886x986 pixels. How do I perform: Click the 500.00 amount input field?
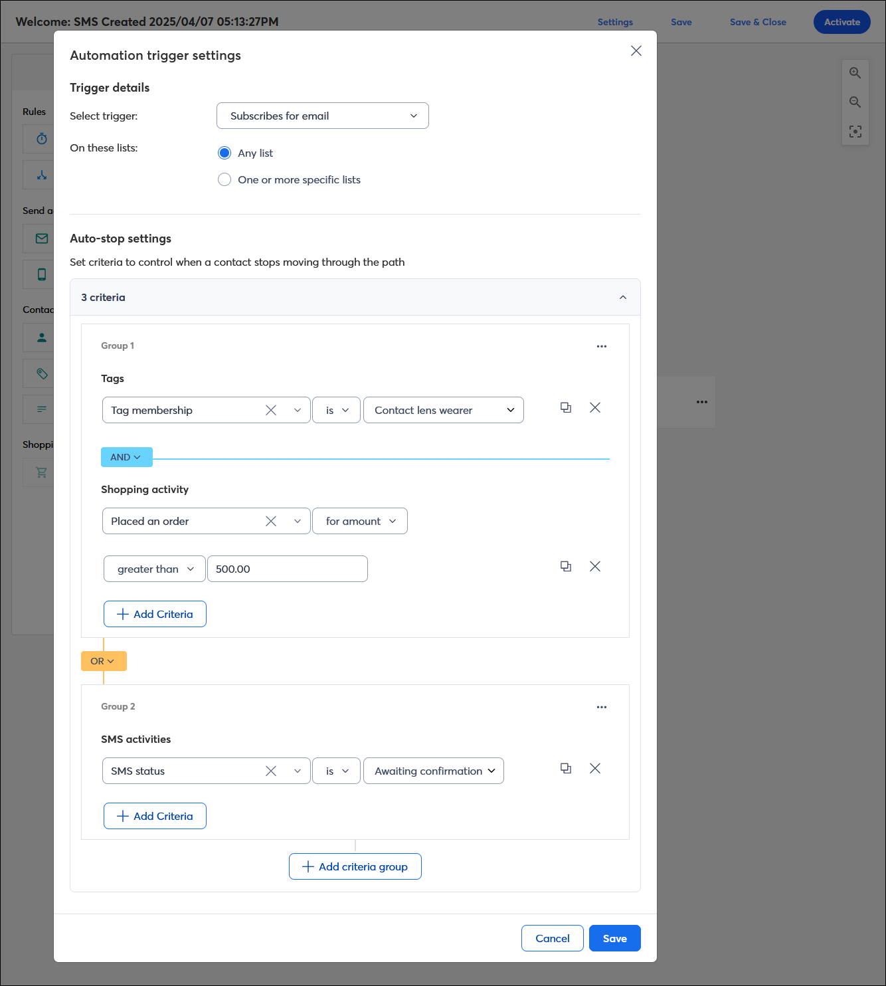[288, 569]
